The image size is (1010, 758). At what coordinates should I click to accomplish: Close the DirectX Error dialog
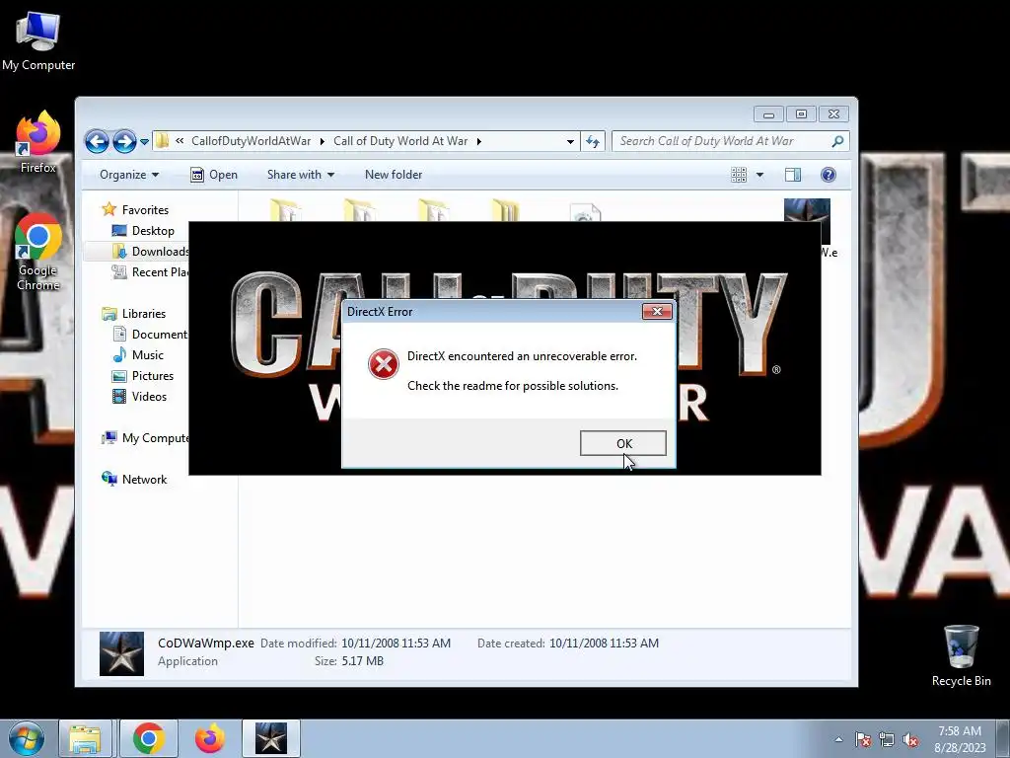coord(657,311)
